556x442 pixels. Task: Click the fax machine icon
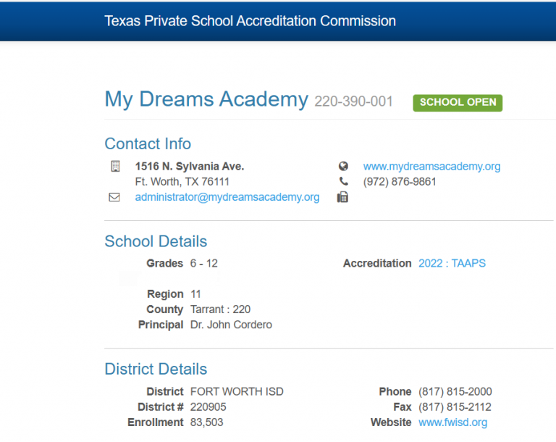[343, 197]
